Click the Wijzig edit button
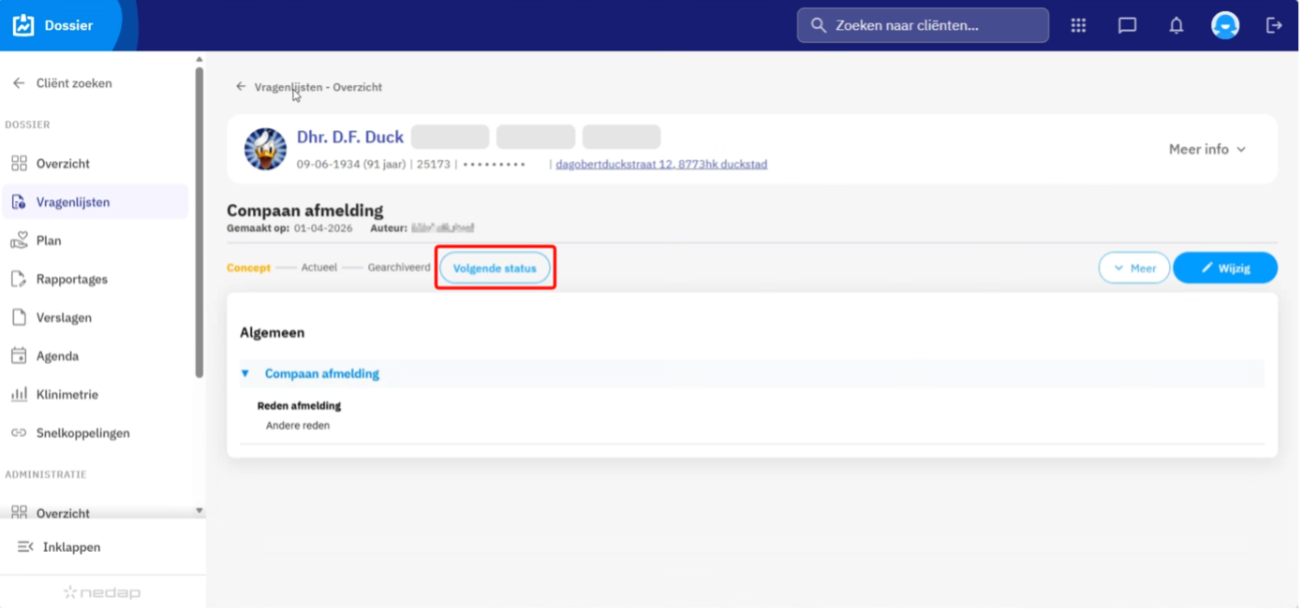Screen dimensions: 1302x611 pyautogui.click(x=1225, y=268)
